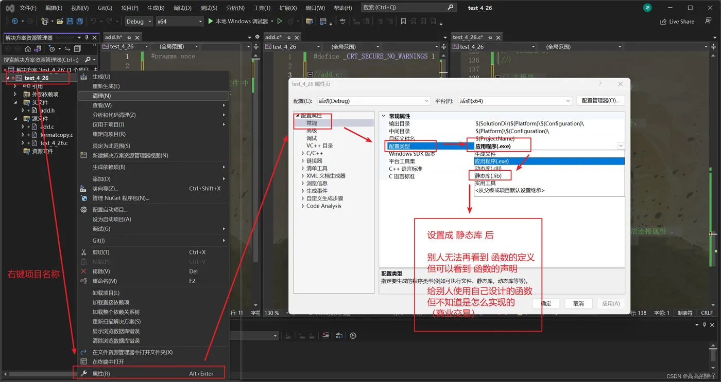Screen dimensions: 721x382
Task: Click the bookmark icon in toolbar
Action: tap(403, 22)
